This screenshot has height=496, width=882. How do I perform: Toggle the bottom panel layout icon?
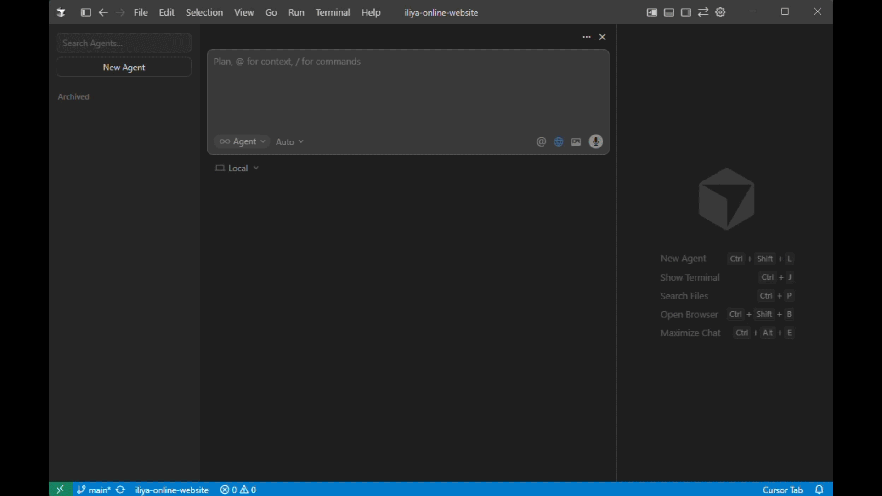[x=669, y=12]
